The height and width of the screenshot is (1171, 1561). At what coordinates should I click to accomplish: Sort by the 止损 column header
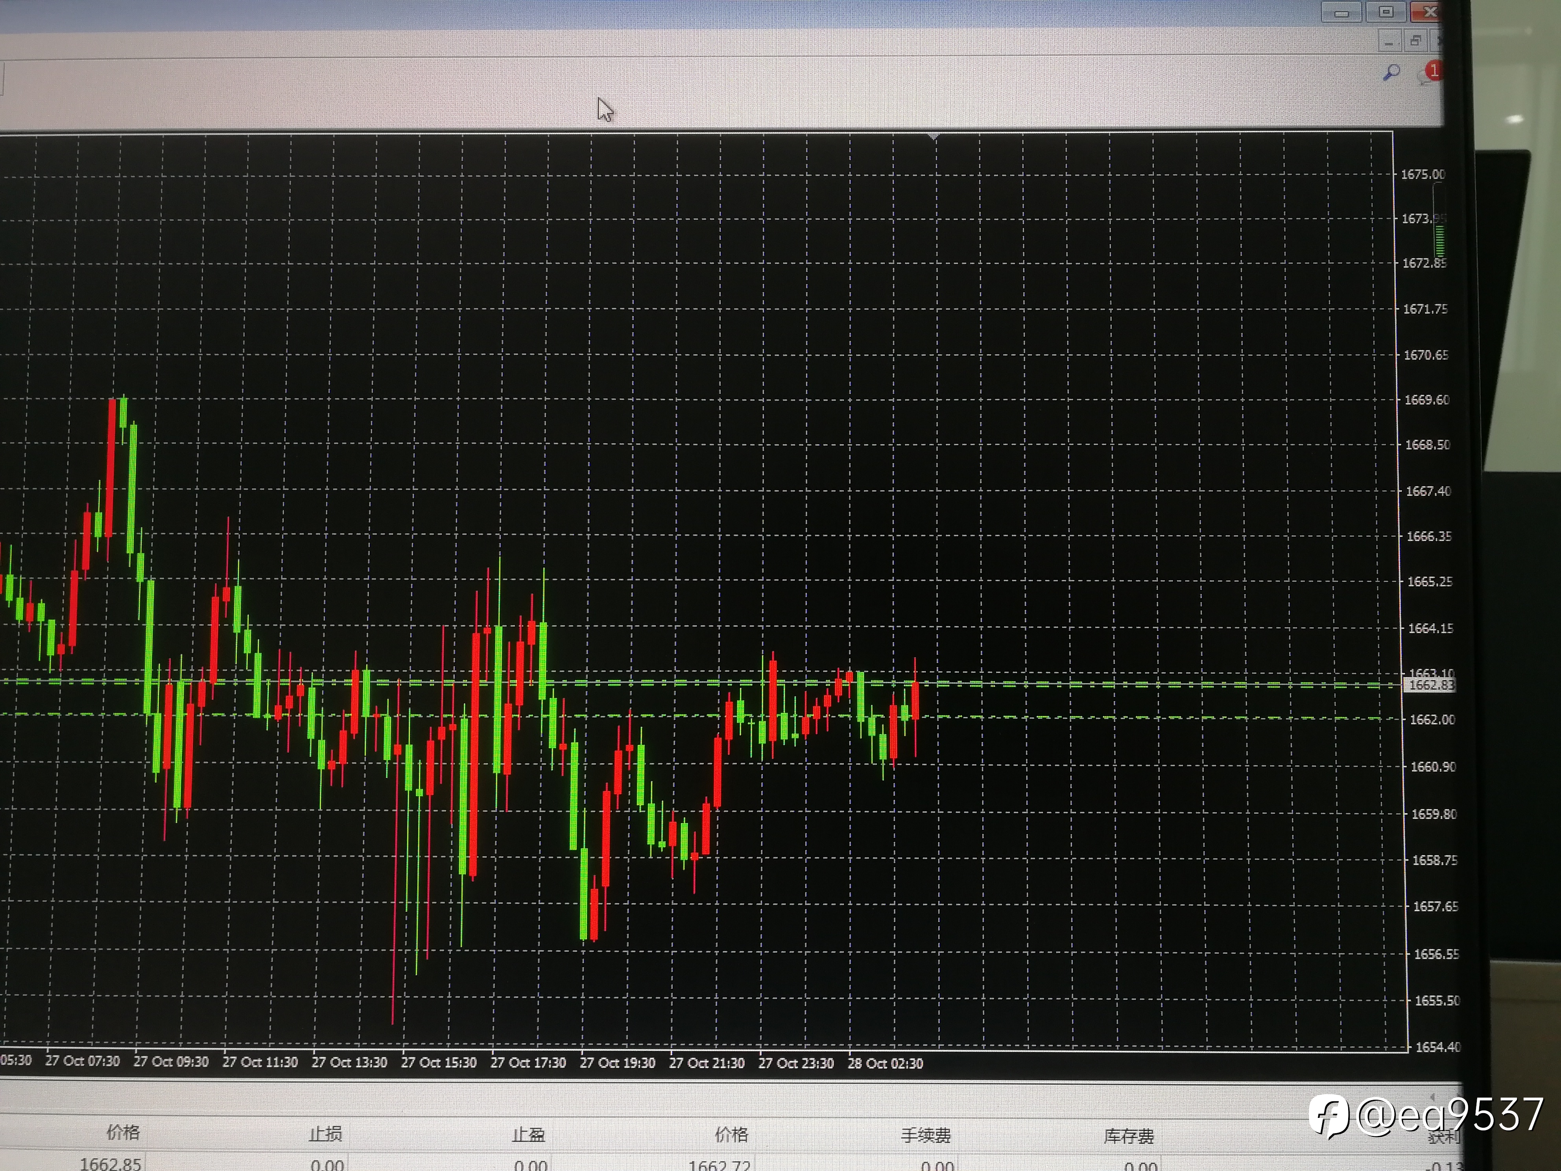coord(325,1134)
